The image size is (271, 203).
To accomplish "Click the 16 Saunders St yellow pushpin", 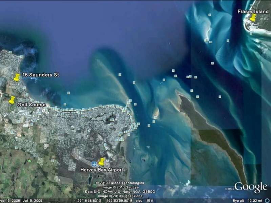I will pyautogui.click(x=17, y=77).
